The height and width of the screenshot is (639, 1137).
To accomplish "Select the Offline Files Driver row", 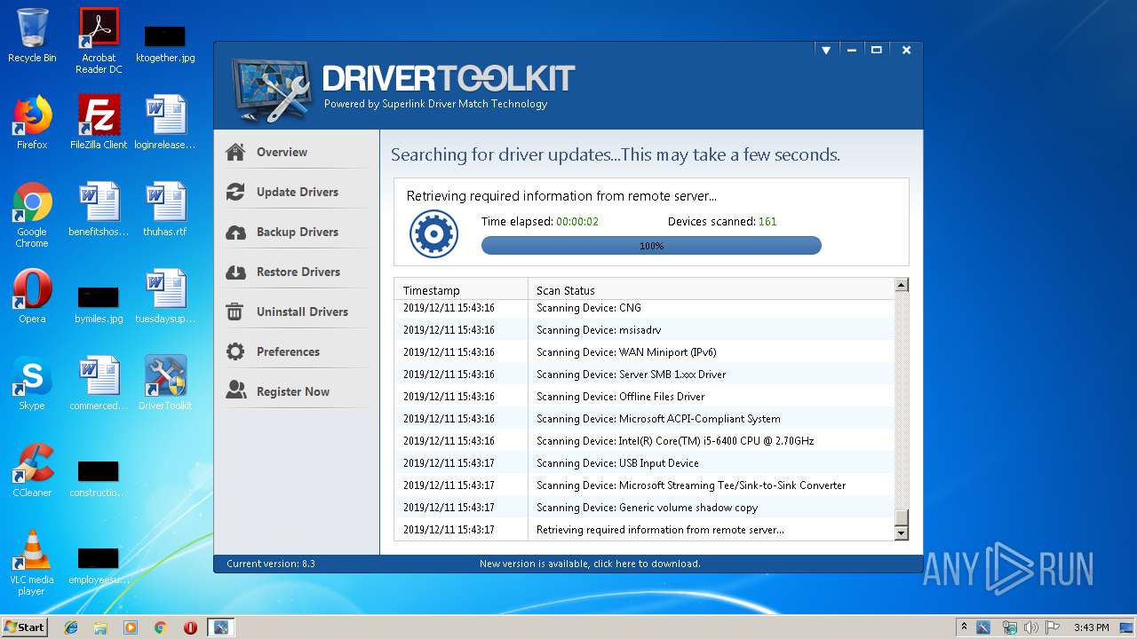I will [644, 397].
